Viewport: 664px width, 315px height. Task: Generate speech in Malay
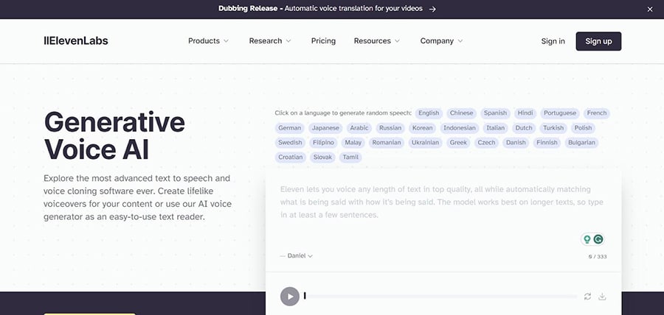(x=353, y=143)
